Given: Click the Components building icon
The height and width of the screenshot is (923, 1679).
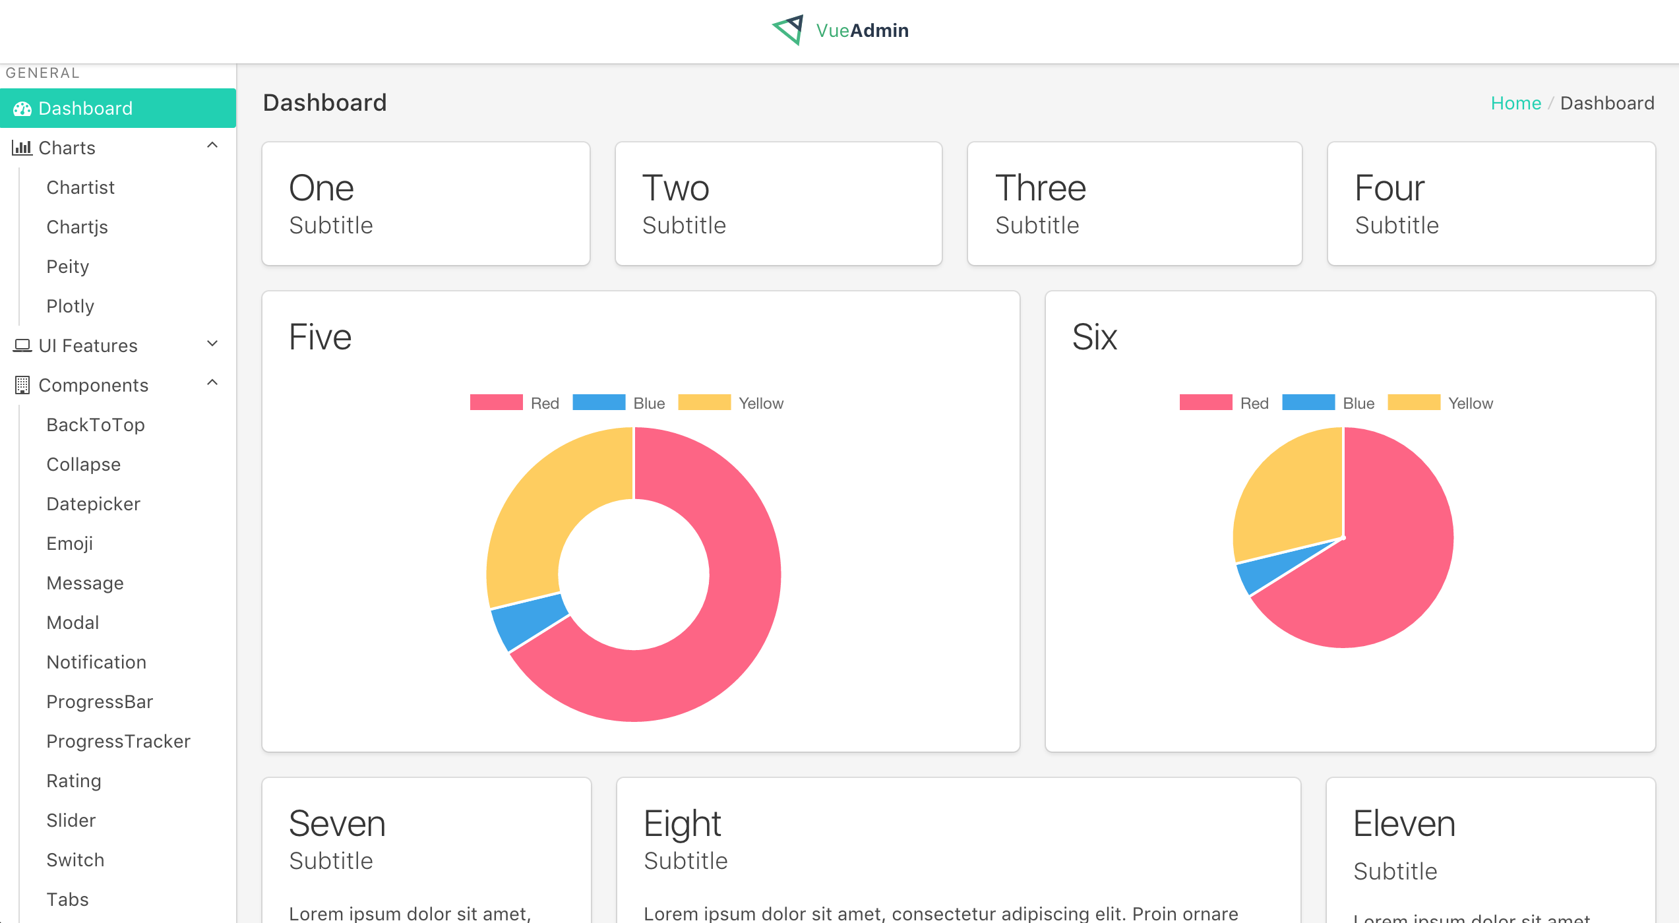Looking at the screenshot, I should tap(22, 385).
